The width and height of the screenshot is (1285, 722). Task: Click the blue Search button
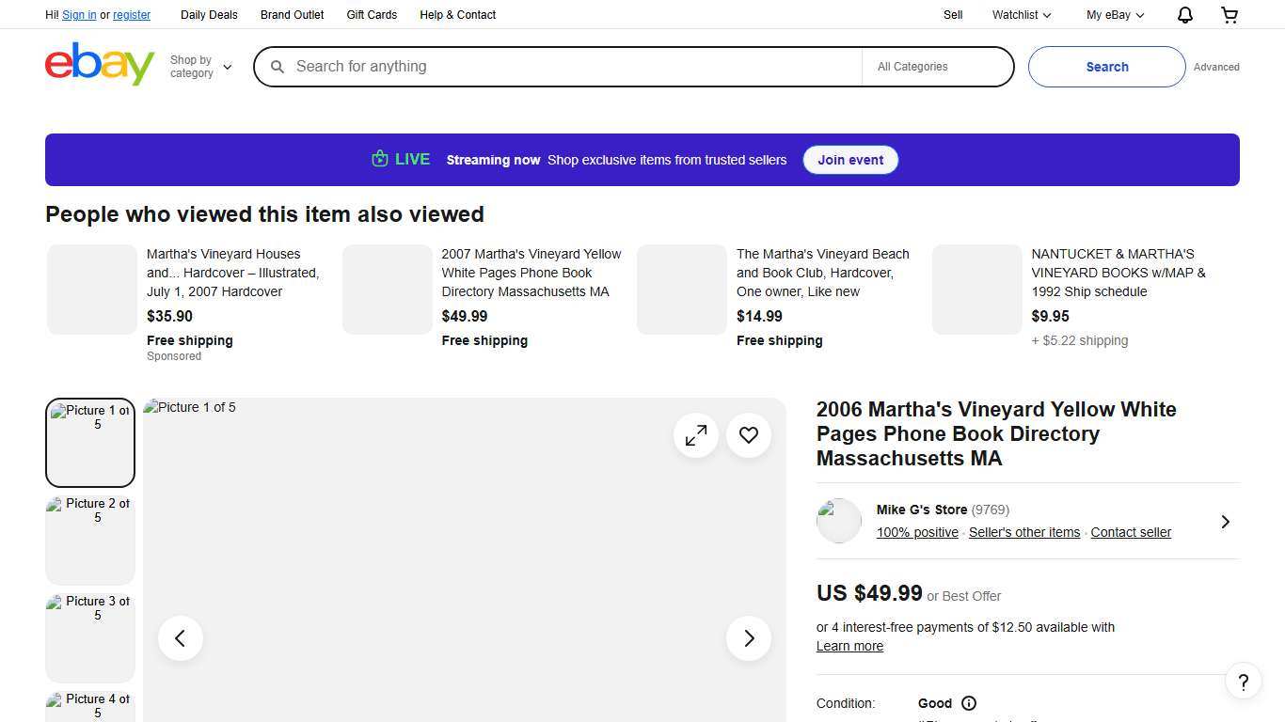tap(1106, 67)
